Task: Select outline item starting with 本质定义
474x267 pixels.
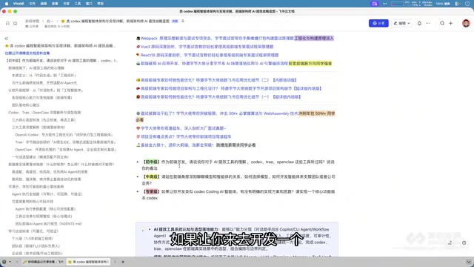Action: click(x=44, y=76)
